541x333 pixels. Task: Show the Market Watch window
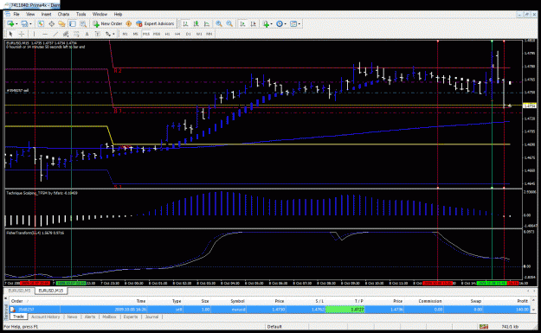tap(41, 24)
